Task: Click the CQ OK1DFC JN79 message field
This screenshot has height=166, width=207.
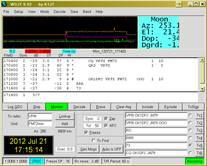Action: coord(156,153)
